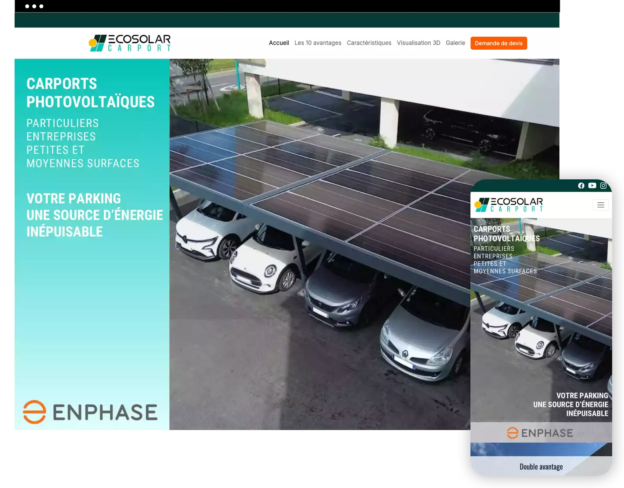Open Visualisation 3D in navigation
Screen dimensions: 624x488
click(418, 43)
